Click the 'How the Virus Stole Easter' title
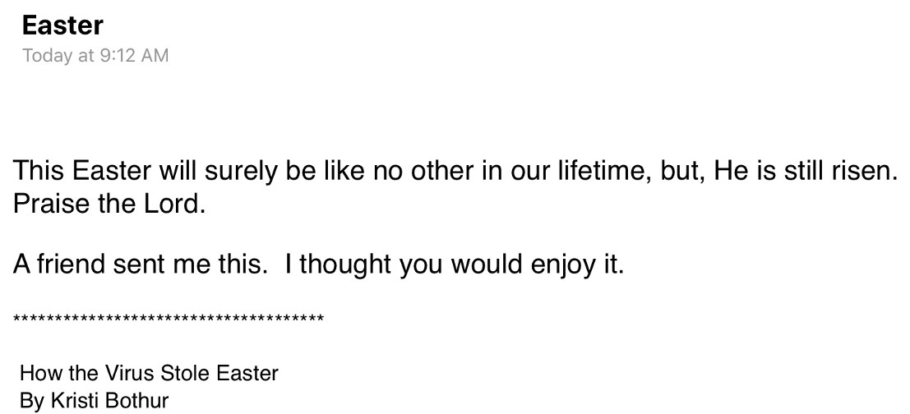The width and height of the screenshot is (910, 414). tap(149, 373)
